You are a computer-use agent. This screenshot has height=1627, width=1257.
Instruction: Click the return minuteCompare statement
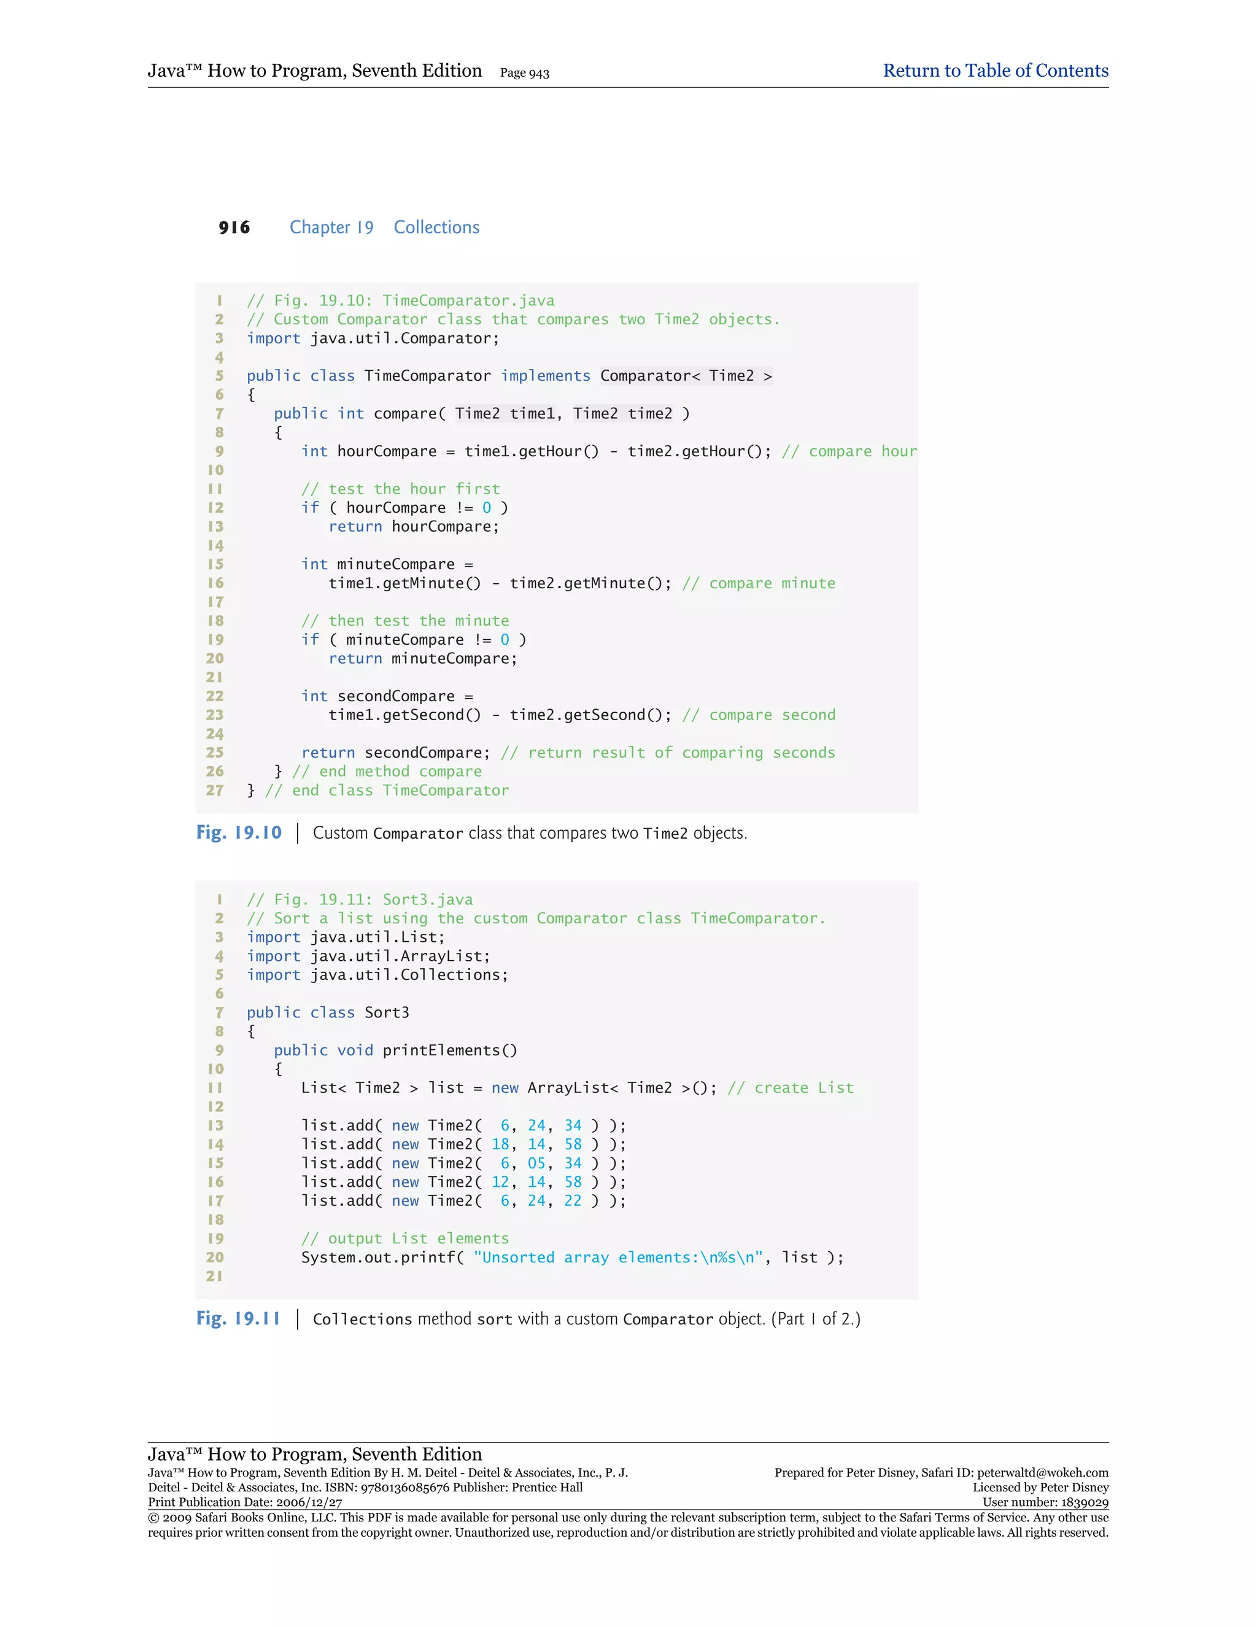422,659
